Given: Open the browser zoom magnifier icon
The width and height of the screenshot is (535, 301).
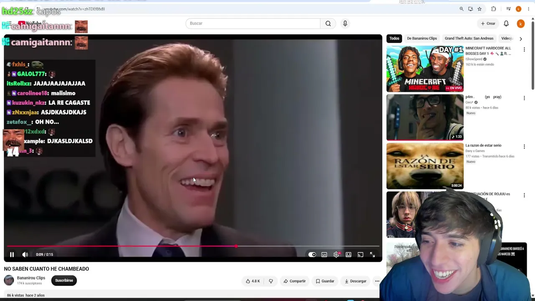Looking at the screenshot, I should (x=461, y=9).
